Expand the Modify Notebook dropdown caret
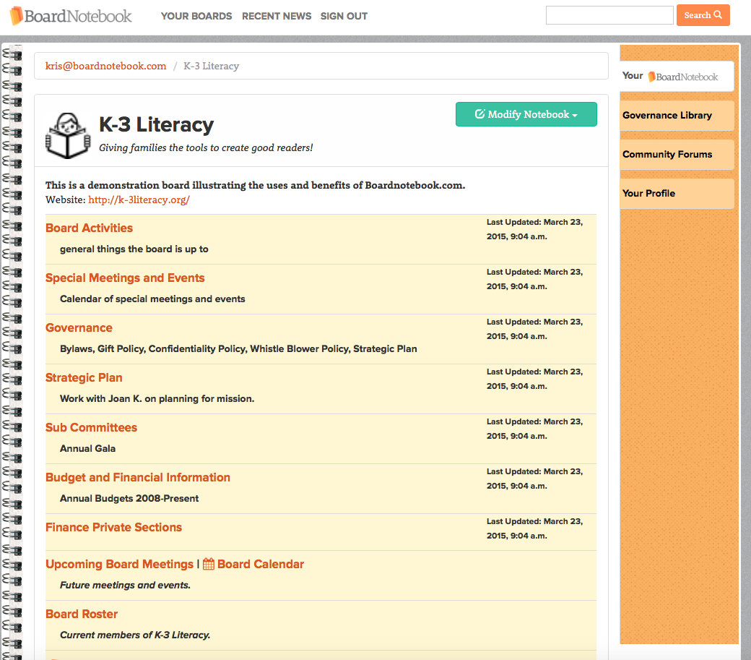This screenshot has width=751, height=660. tap(575, 116)
